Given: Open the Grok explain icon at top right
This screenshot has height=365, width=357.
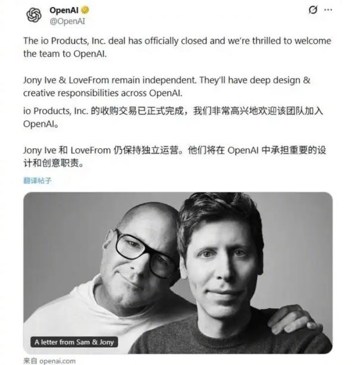Looking at the screenshot, I should 313,10.
